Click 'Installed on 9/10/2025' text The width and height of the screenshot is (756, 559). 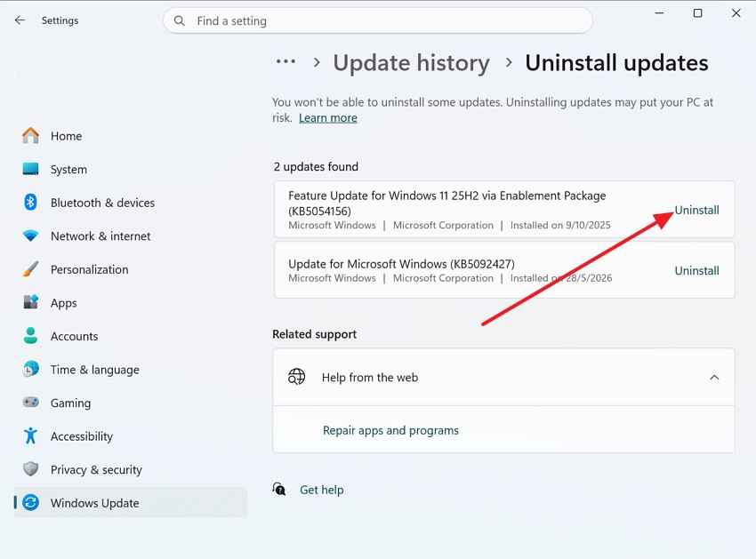560,225
